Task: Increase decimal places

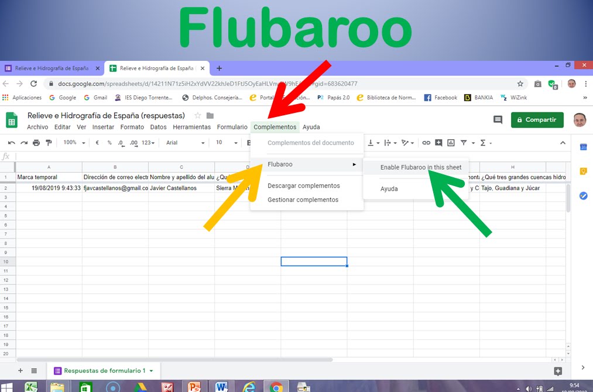Action: (133, 143)
